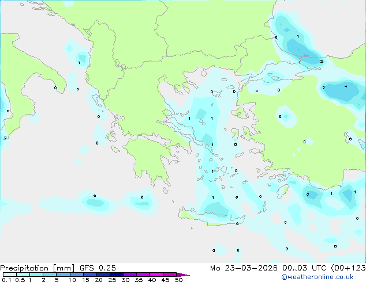Select the 5–10 mm legend swatch
This screenshot has width=366, height=282.
pyautogui.click(x=63, y=275)
